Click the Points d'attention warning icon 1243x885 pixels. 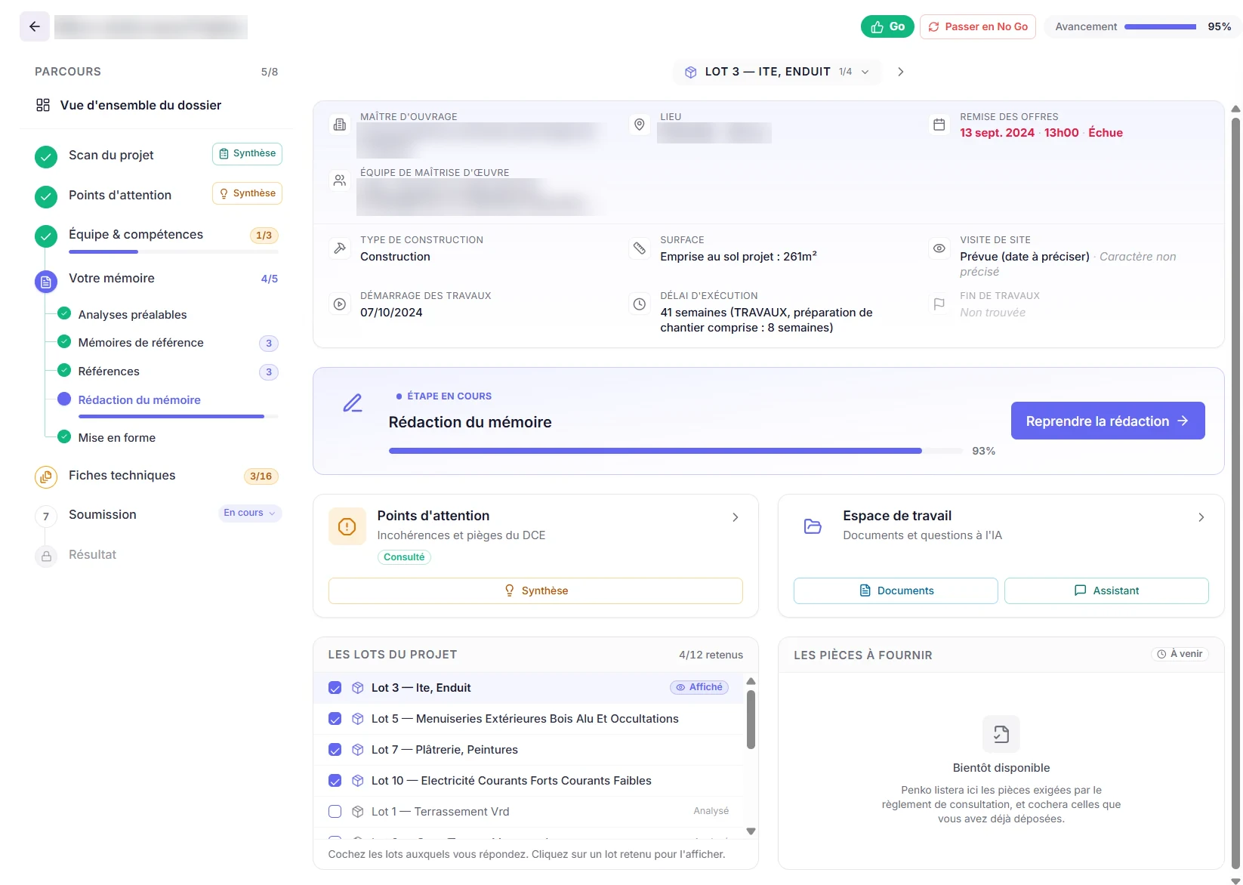[x=347, y=526]
